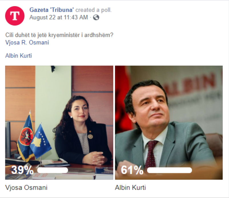The image size is (229, 198).
Task: Select the 61% percentage label
Action: coord(132,170)
